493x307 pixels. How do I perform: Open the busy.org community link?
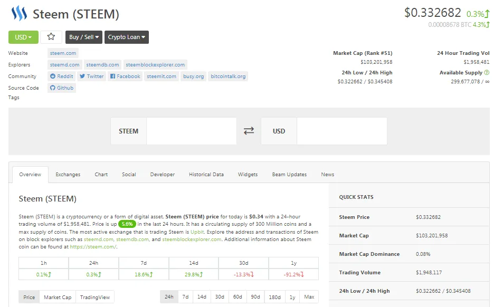pos(193,76)
